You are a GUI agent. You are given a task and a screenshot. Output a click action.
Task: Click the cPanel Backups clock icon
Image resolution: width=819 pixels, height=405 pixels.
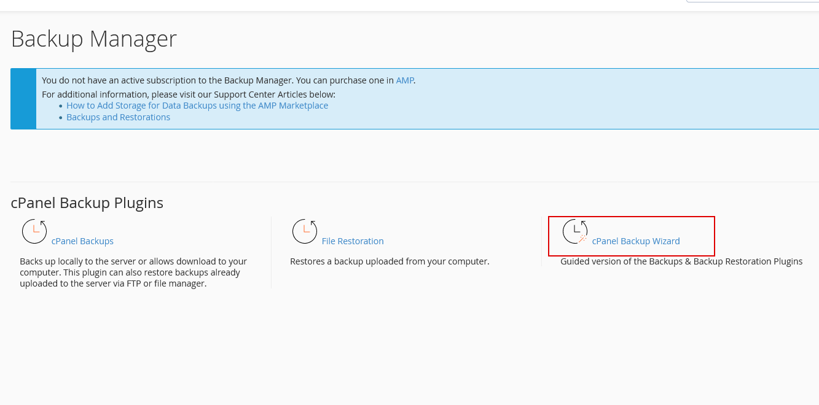coord(34,231)
